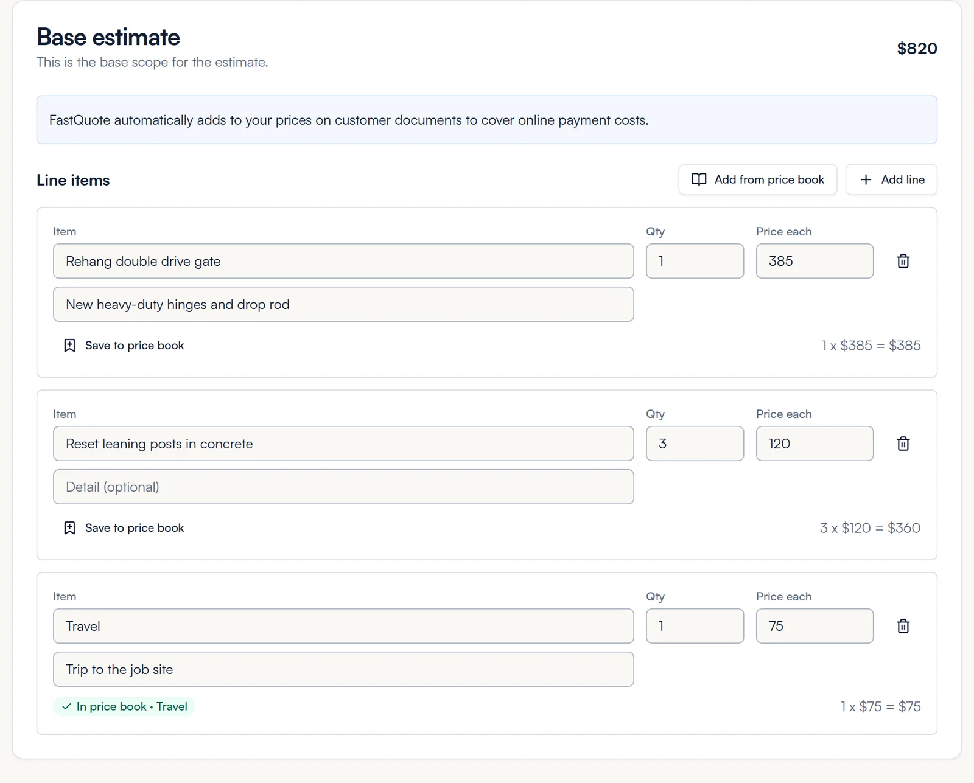Delete the Travel line item
This screenshot has height=783, width=974.
pos(903,626)
